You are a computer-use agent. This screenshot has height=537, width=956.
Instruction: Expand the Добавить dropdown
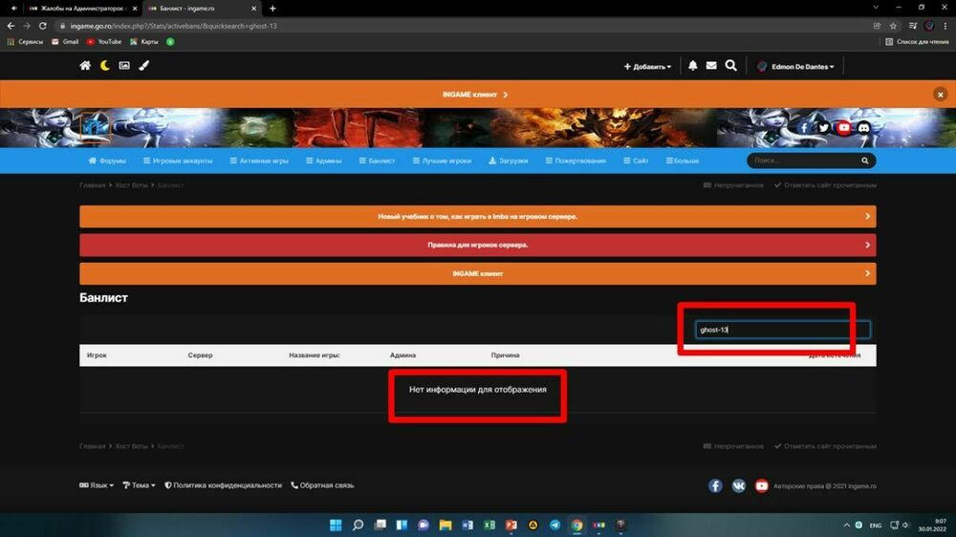click(647, 67)
